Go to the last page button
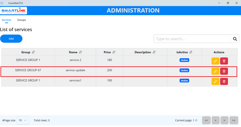The width and height of the screenshot is (241, 127). [x=234, y=120]
